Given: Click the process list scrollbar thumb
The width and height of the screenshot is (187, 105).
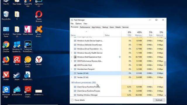Looking at the screenshot, I should (165, 64).
